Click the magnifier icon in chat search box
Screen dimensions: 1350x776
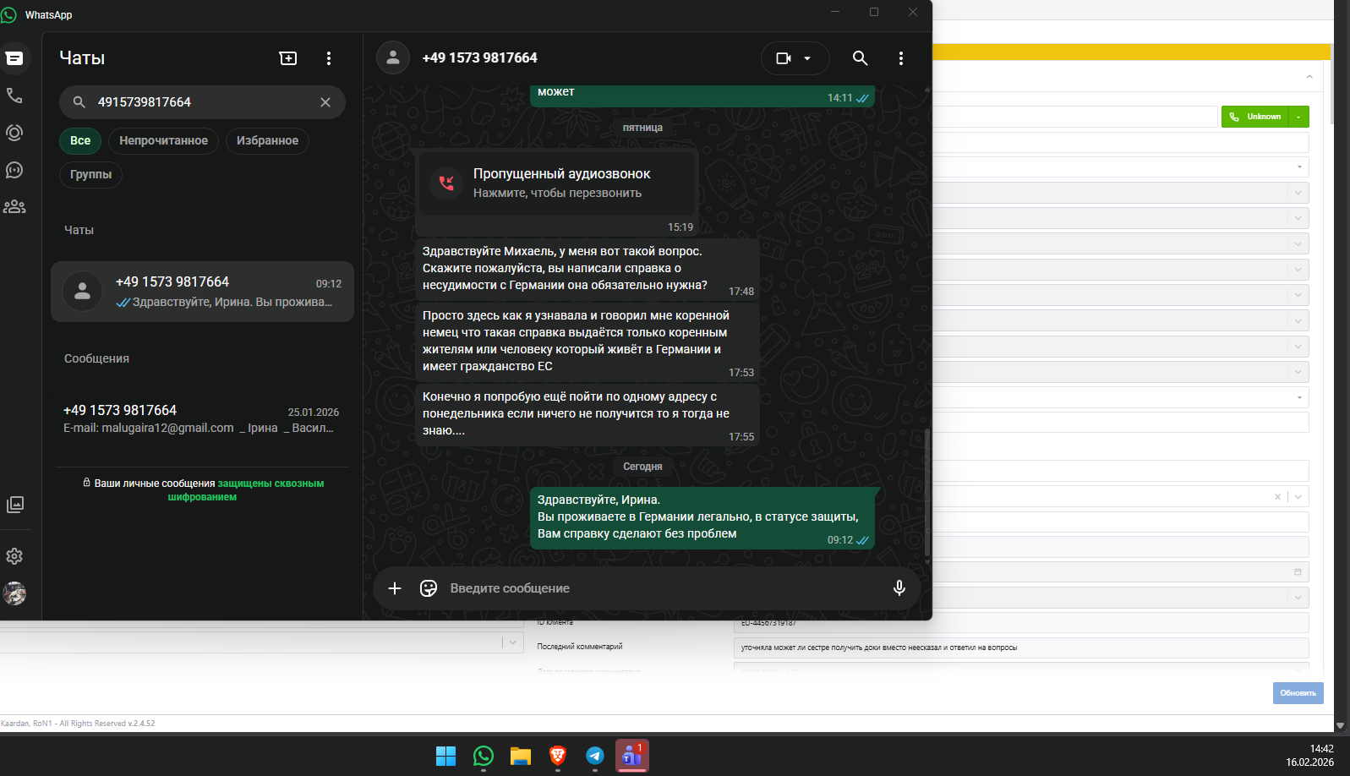click(x=79, y=102)
